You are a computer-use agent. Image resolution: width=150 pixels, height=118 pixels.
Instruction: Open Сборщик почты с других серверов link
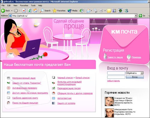[x=75, y=93]
